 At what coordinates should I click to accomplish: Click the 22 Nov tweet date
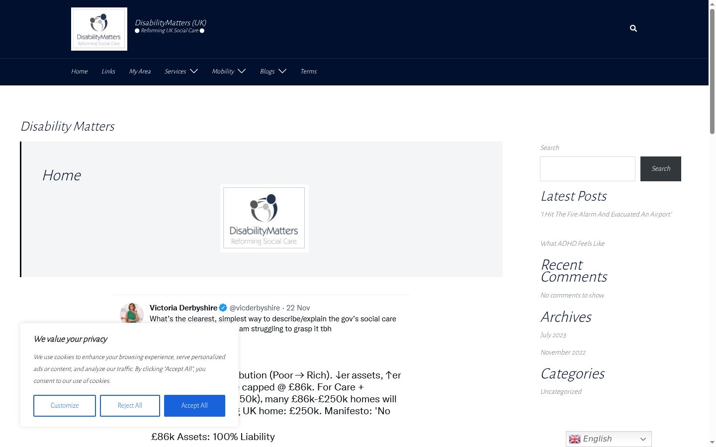[x=298, y=308]
